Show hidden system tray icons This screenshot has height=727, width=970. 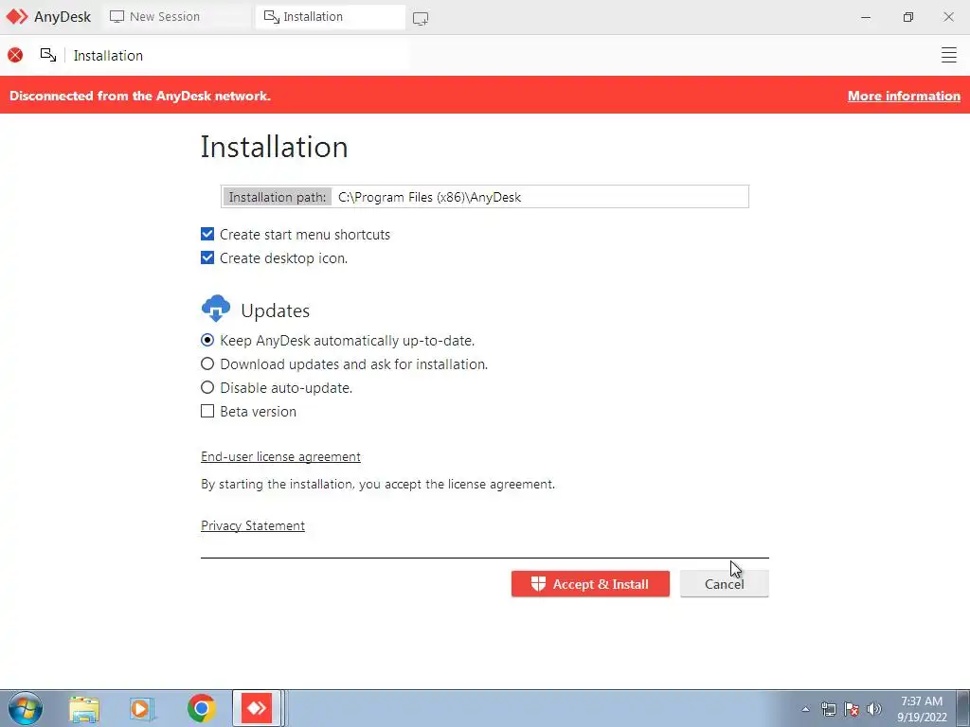pos(805,709)
